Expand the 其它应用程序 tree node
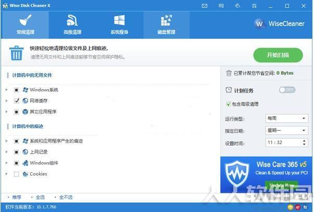Viewport: 314px width, 212px height. 6,111
